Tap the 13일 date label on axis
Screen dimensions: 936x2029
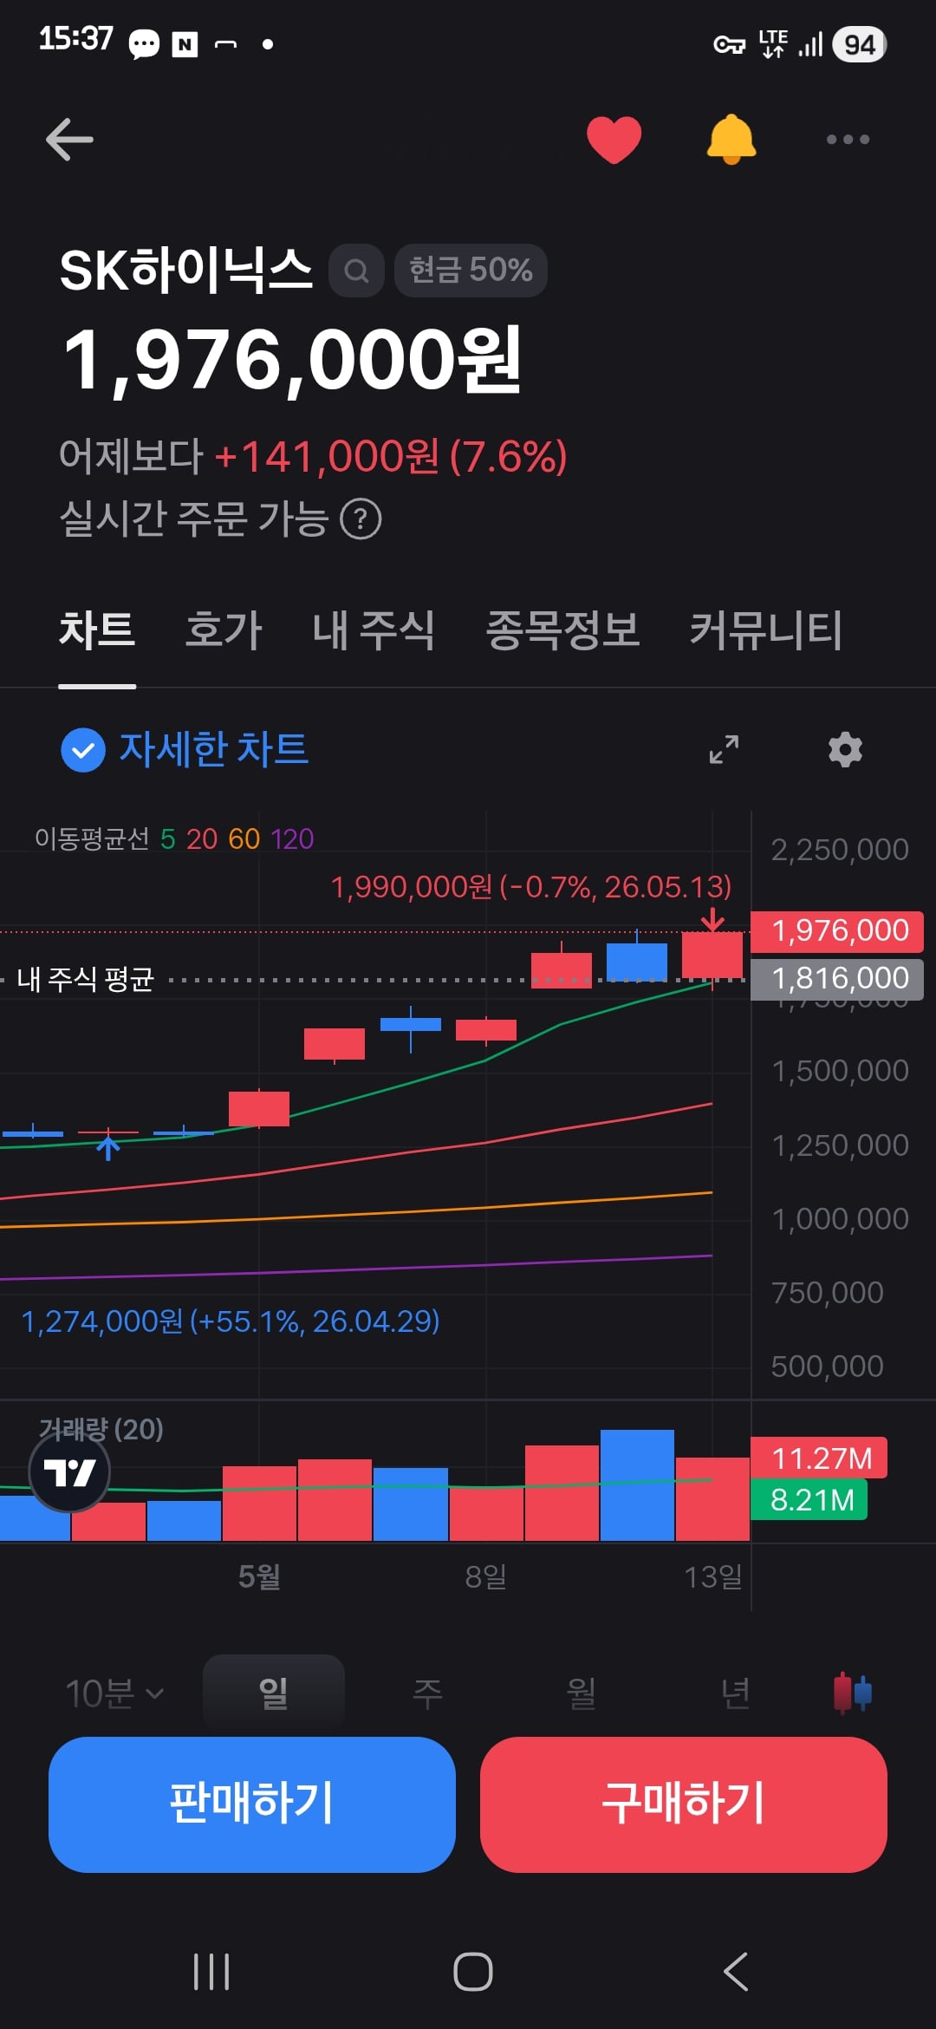coord(713,1576)
